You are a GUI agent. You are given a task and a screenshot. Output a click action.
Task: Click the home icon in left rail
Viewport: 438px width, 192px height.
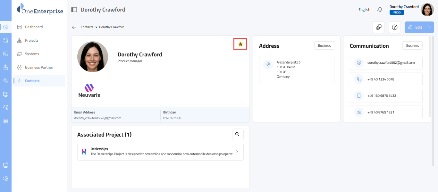(5, 27)
